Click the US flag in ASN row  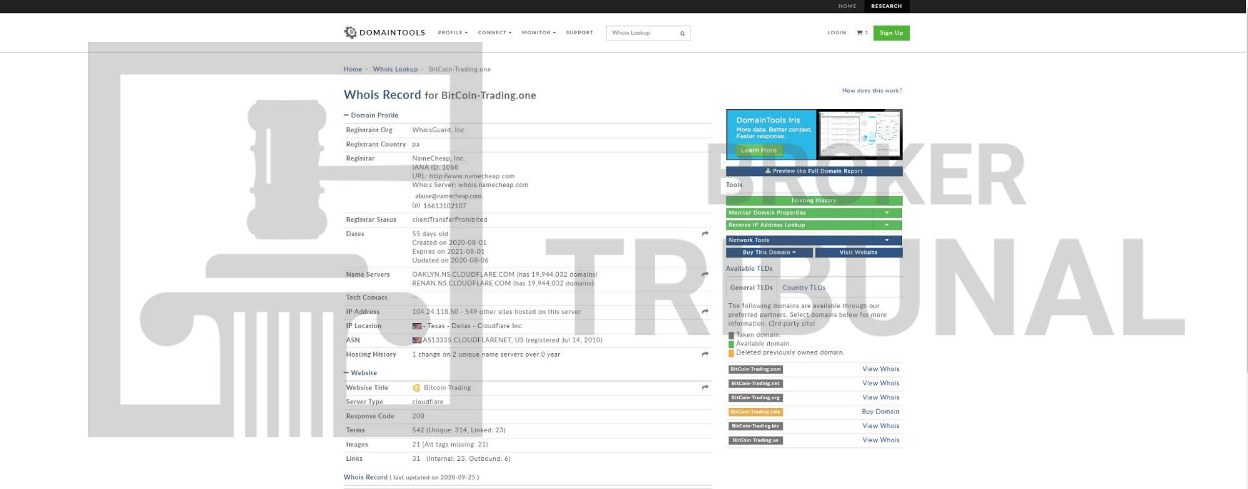(416, 341)
